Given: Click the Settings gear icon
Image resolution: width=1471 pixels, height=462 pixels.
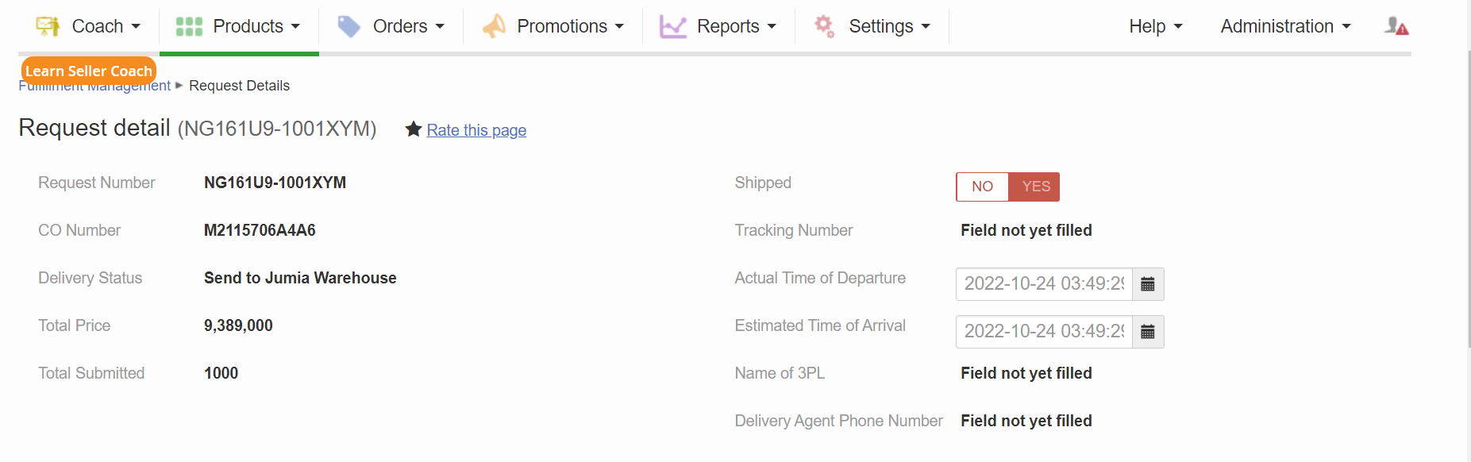Looking at the screenshot, I should (x=825, y=26).
